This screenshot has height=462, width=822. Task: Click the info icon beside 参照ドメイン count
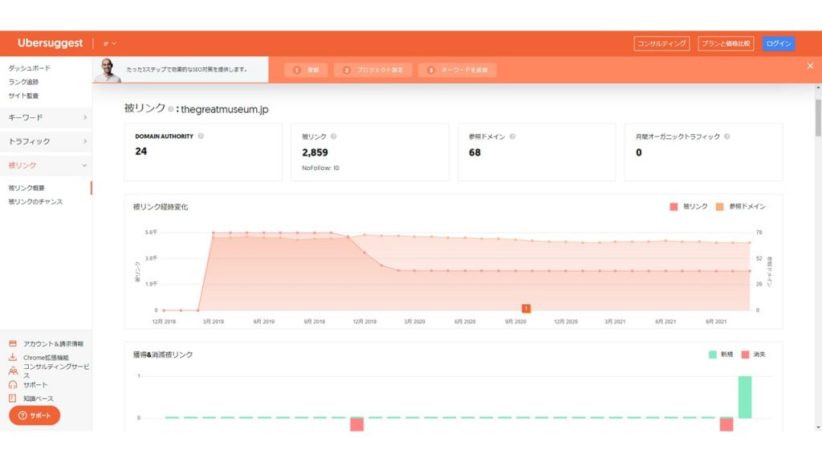coord(512,136)
